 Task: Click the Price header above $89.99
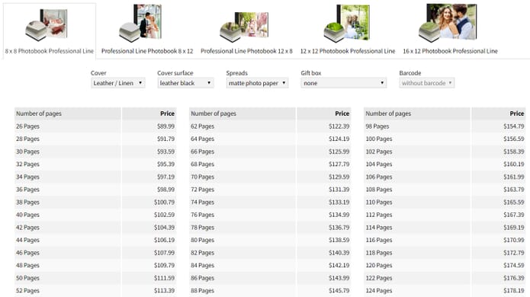pos(149,113)
